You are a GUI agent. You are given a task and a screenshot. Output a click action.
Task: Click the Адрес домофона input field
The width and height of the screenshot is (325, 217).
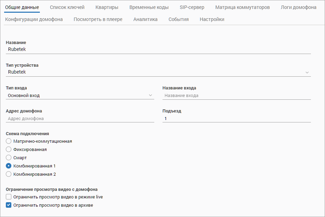tap(80, 118)
